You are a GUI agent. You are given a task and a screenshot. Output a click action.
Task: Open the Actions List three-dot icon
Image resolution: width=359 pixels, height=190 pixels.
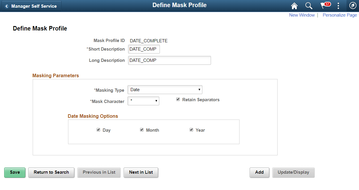338,6
